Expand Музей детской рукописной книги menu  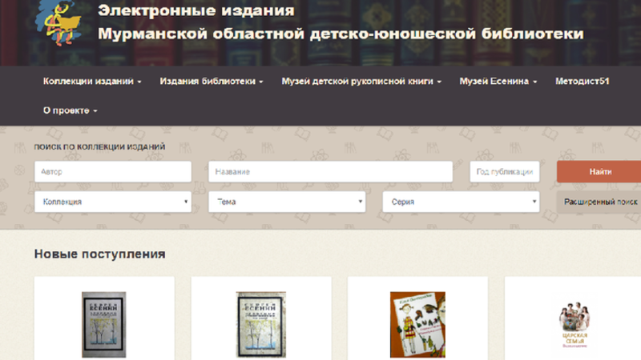[361, 82]
